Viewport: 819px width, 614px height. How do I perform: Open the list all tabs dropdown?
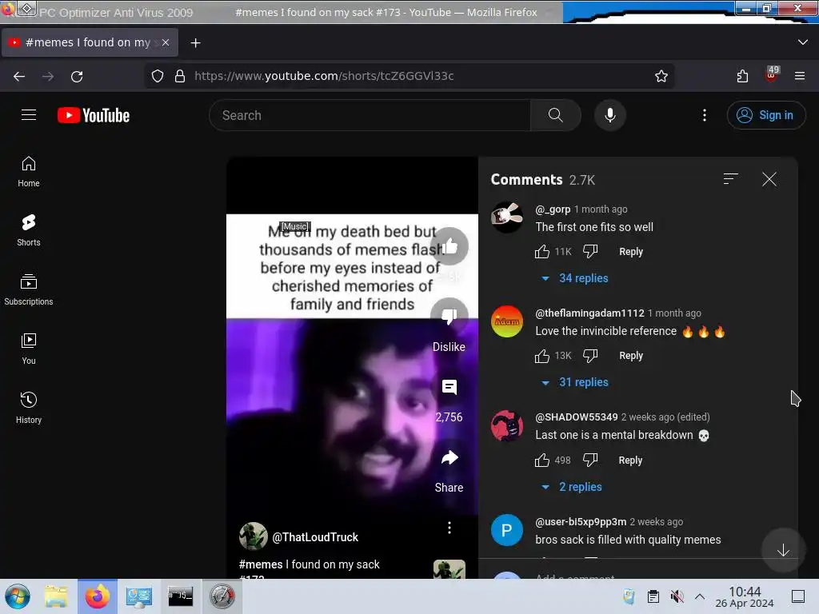803,42
